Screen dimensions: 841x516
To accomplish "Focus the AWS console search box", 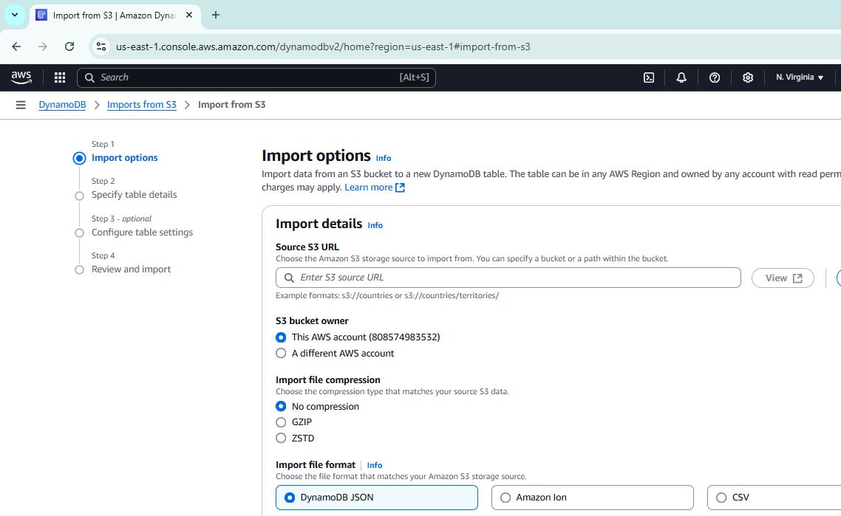I will click(256, 78).
